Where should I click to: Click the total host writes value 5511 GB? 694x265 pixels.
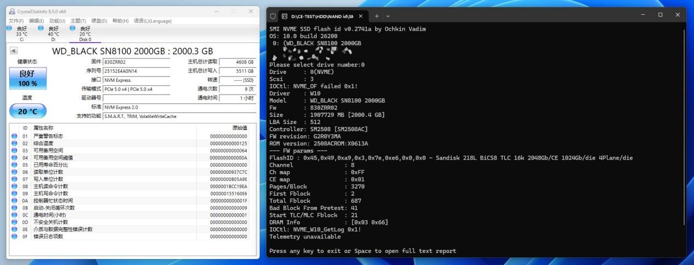pos(237,71)
